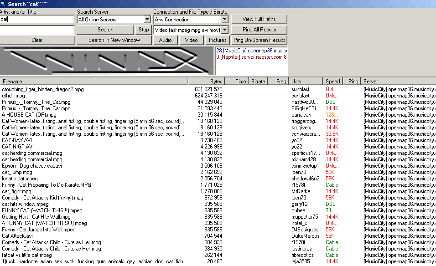
Task: Click Search in New Window
Action: coord(114,40)
